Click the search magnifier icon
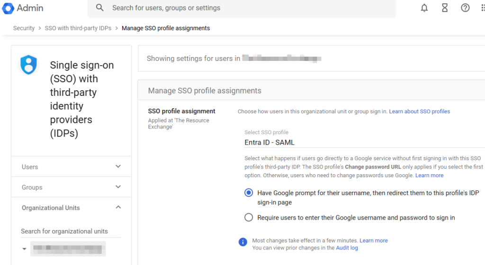 tap(99, 8)
